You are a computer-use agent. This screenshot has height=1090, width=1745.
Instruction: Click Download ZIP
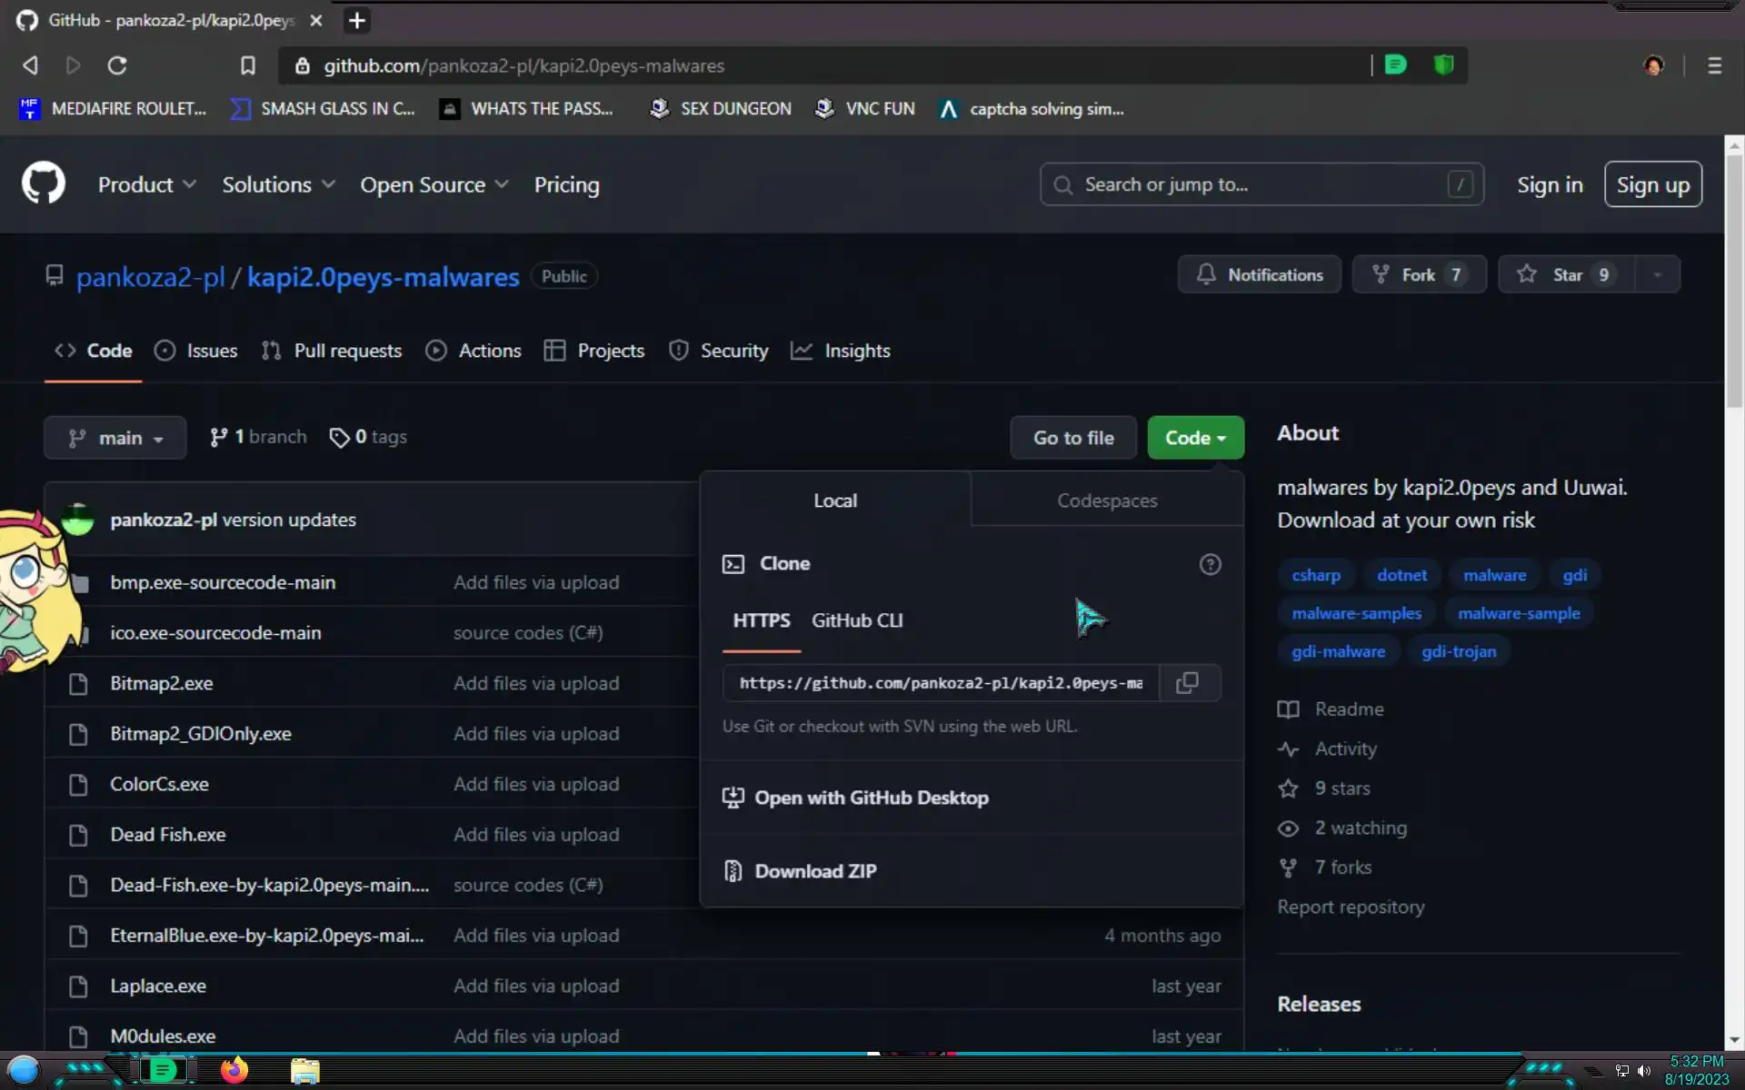(x=814, y=871)
